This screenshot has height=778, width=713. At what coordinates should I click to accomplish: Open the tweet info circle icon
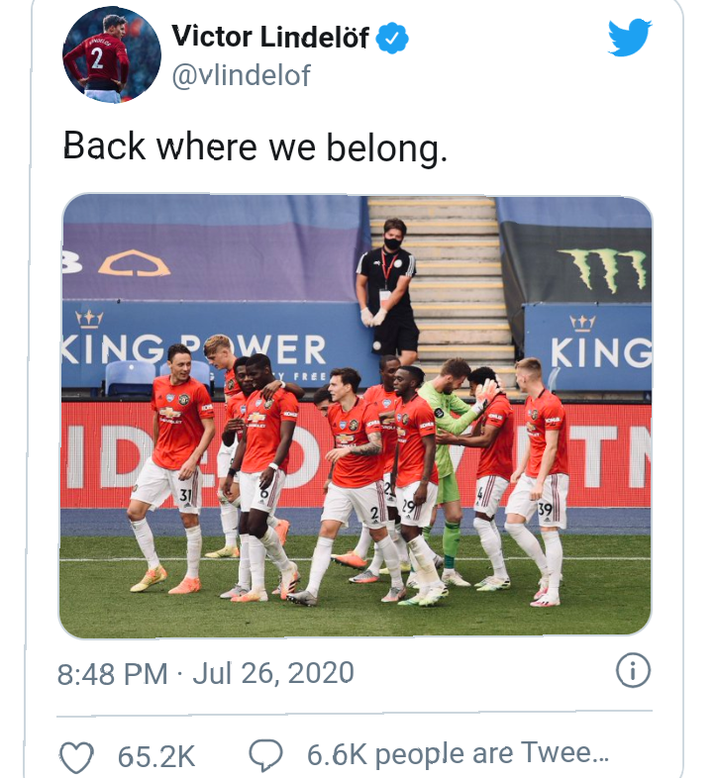tap(633, 672)
